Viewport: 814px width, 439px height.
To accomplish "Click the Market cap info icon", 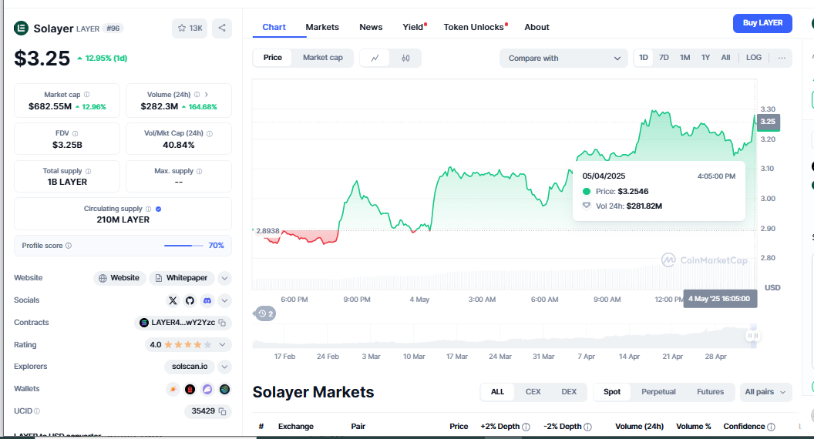I will click(x=86, y=95).
